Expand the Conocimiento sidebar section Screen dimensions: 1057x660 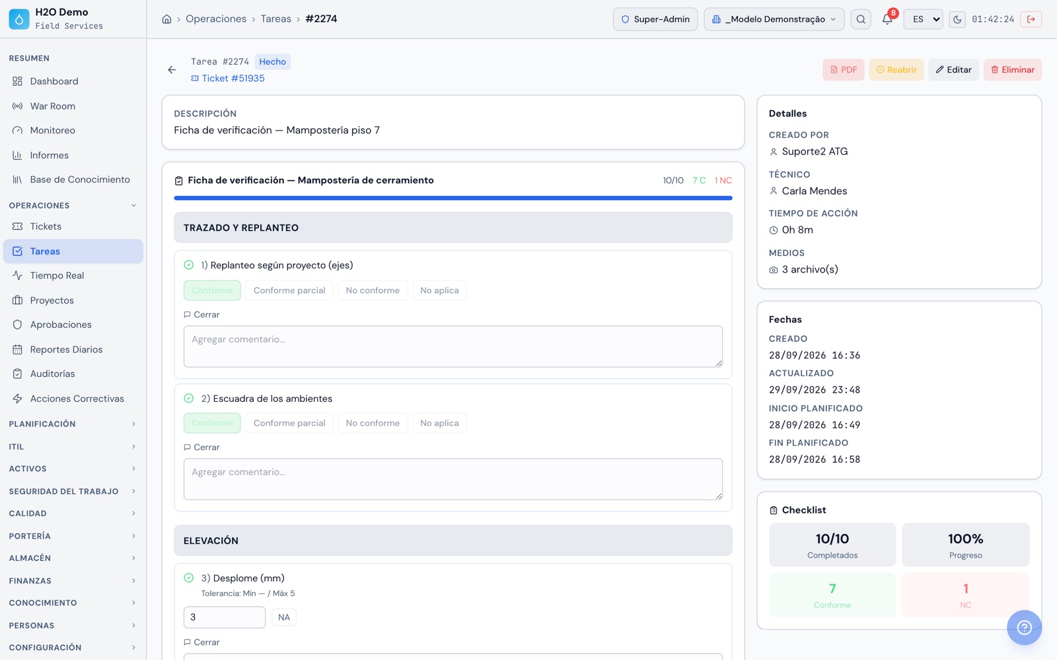pyautogui.click(x=73, y=603)
